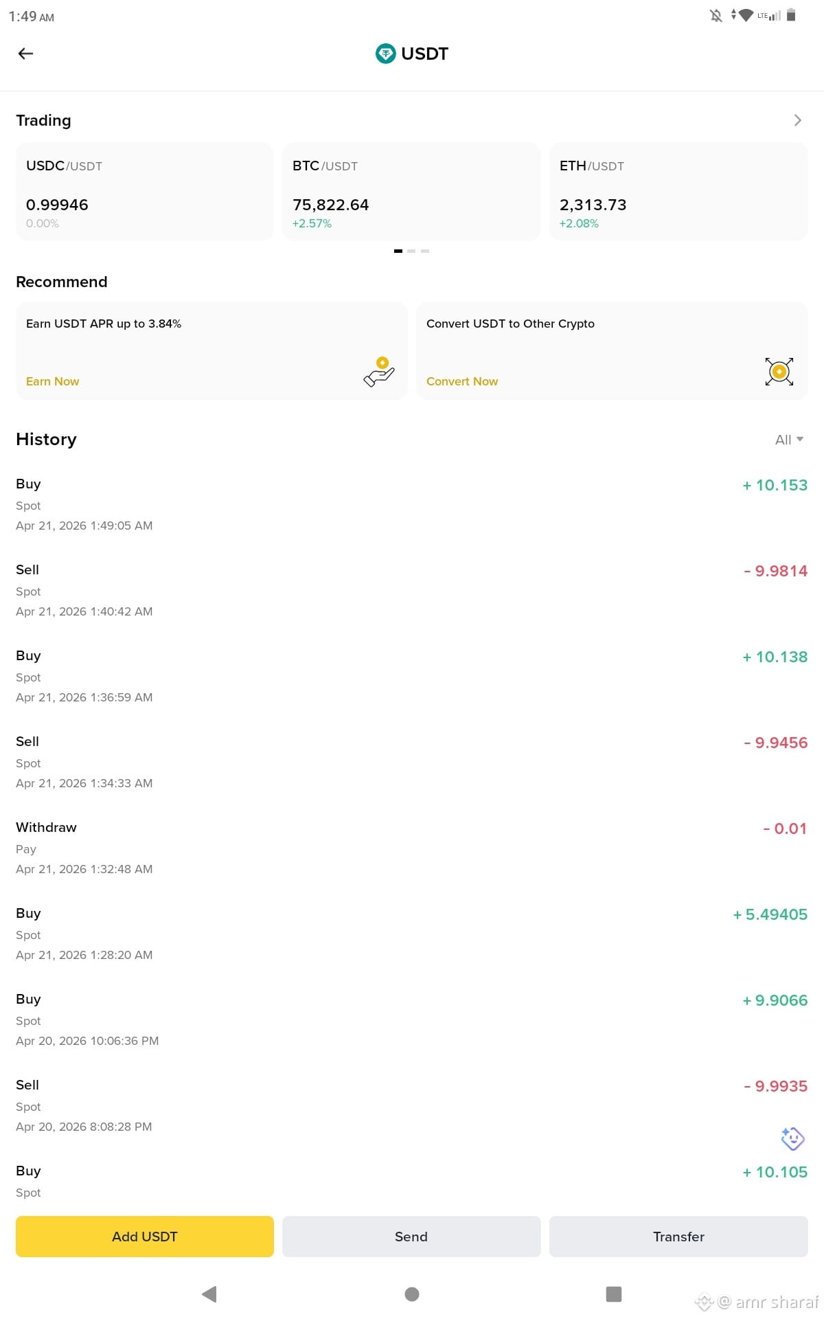Tap the Add USDT button
824x1319 pixels.
coord(145,1237)
